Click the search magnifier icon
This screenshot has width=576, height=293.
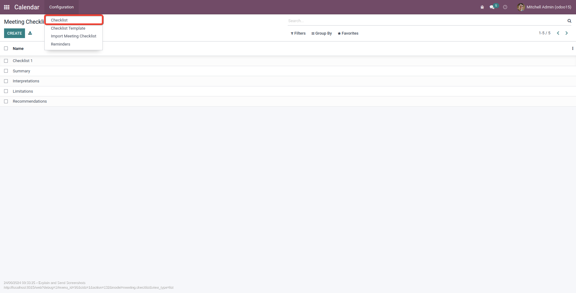click(x=569, y=21)
